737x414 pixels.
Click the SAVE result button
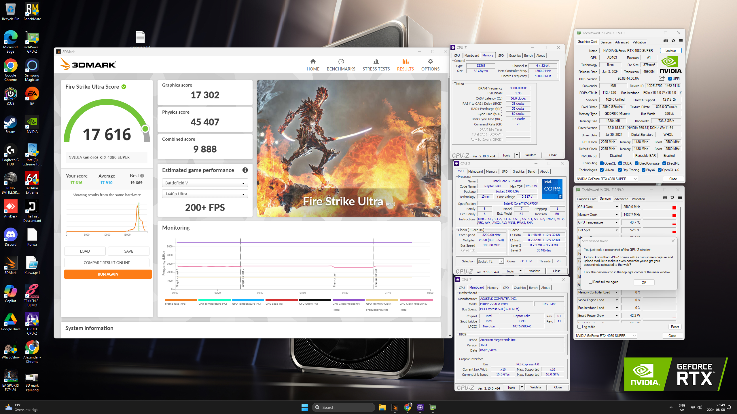[128, 251]
